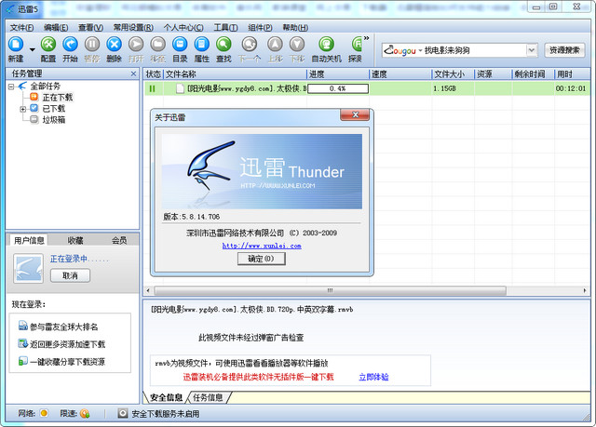596x427 pixels.
Task: Click the Delete (删除) toolbar icon
Action: [114, 45]
